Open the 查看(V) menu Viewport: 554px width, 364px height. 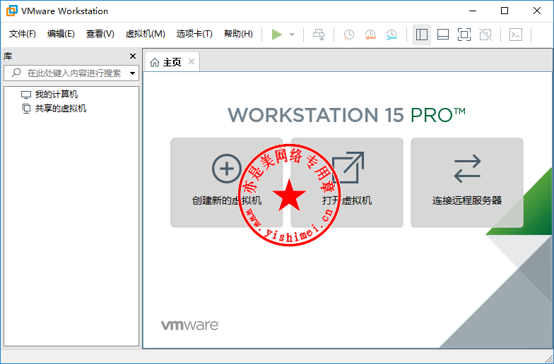click(x=100, y=34)
